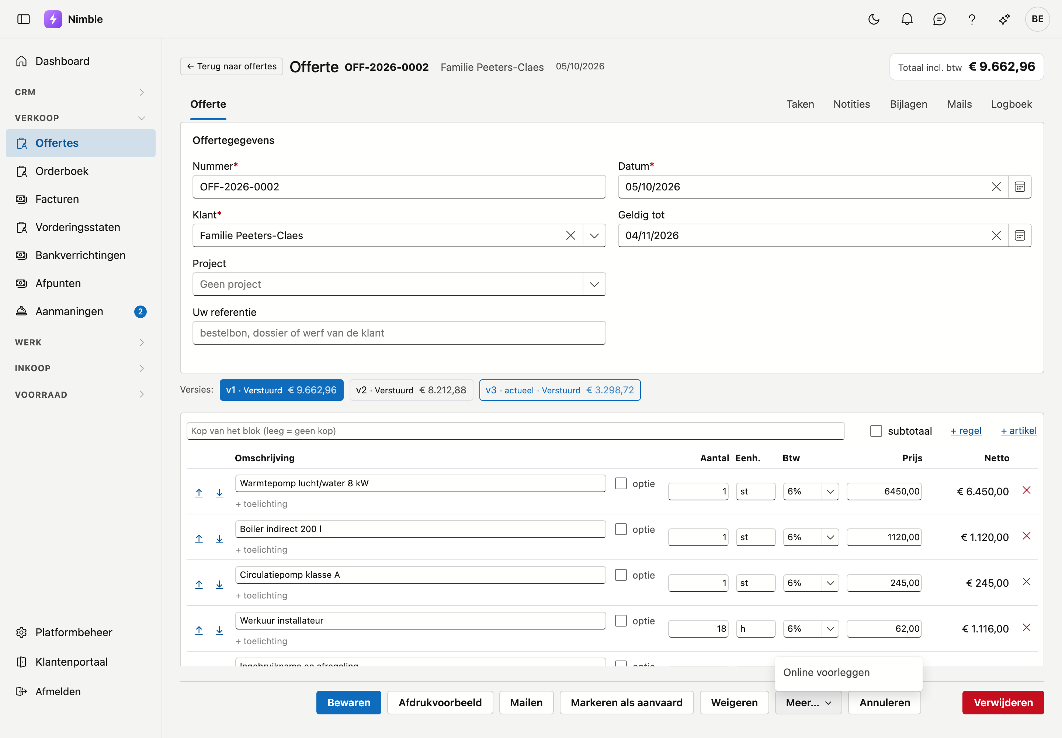Delete the Warmtepomp lucht/water line
Image resolution: width=1062 pixels, height=738 pixels.
1026,490
